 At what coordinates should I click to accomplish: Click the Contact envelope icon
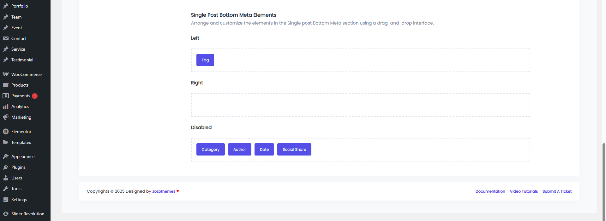pyautogui.click(x=6, y=38)
